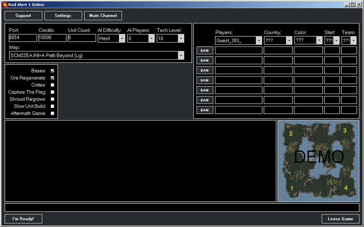The height and width of the screenshot is (227, 364).
Task: Open the Support page
Action: tap(23, 16)
